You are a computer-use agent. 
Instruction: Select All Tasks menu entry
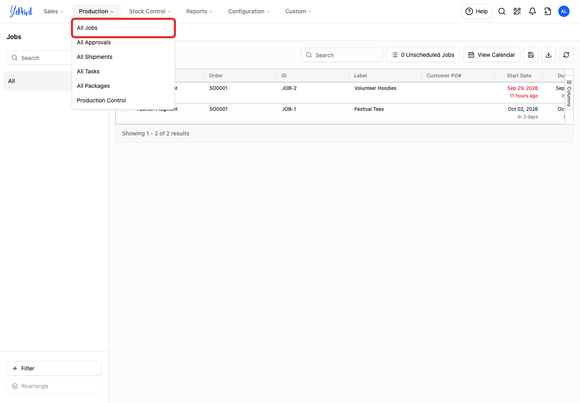(123, 71)
